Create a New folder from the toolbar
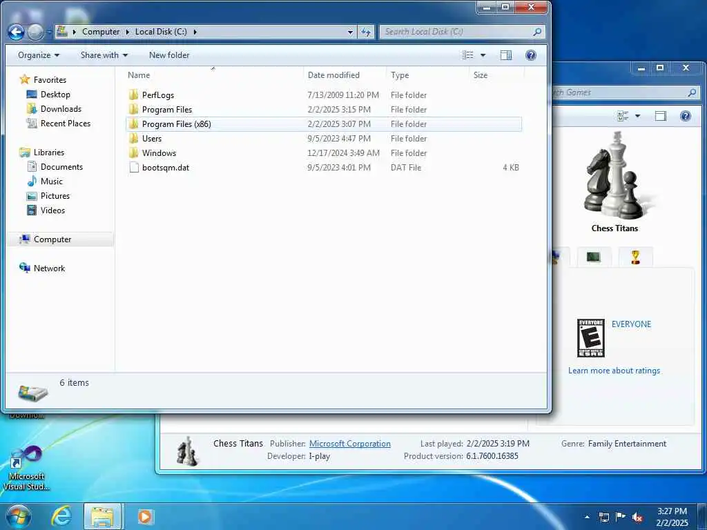The width and height of the screenshot is (707, 530). [169, 55]
